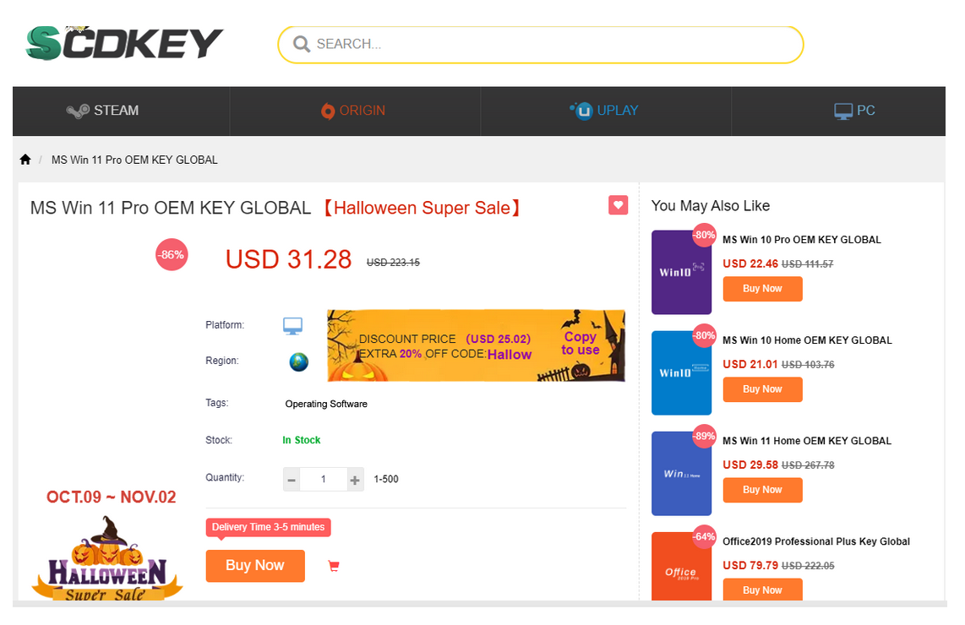Viewport: 965px width, 625px height.
Task: Copy the Hallow discount code from banner
Action: (x=580, y=344)
